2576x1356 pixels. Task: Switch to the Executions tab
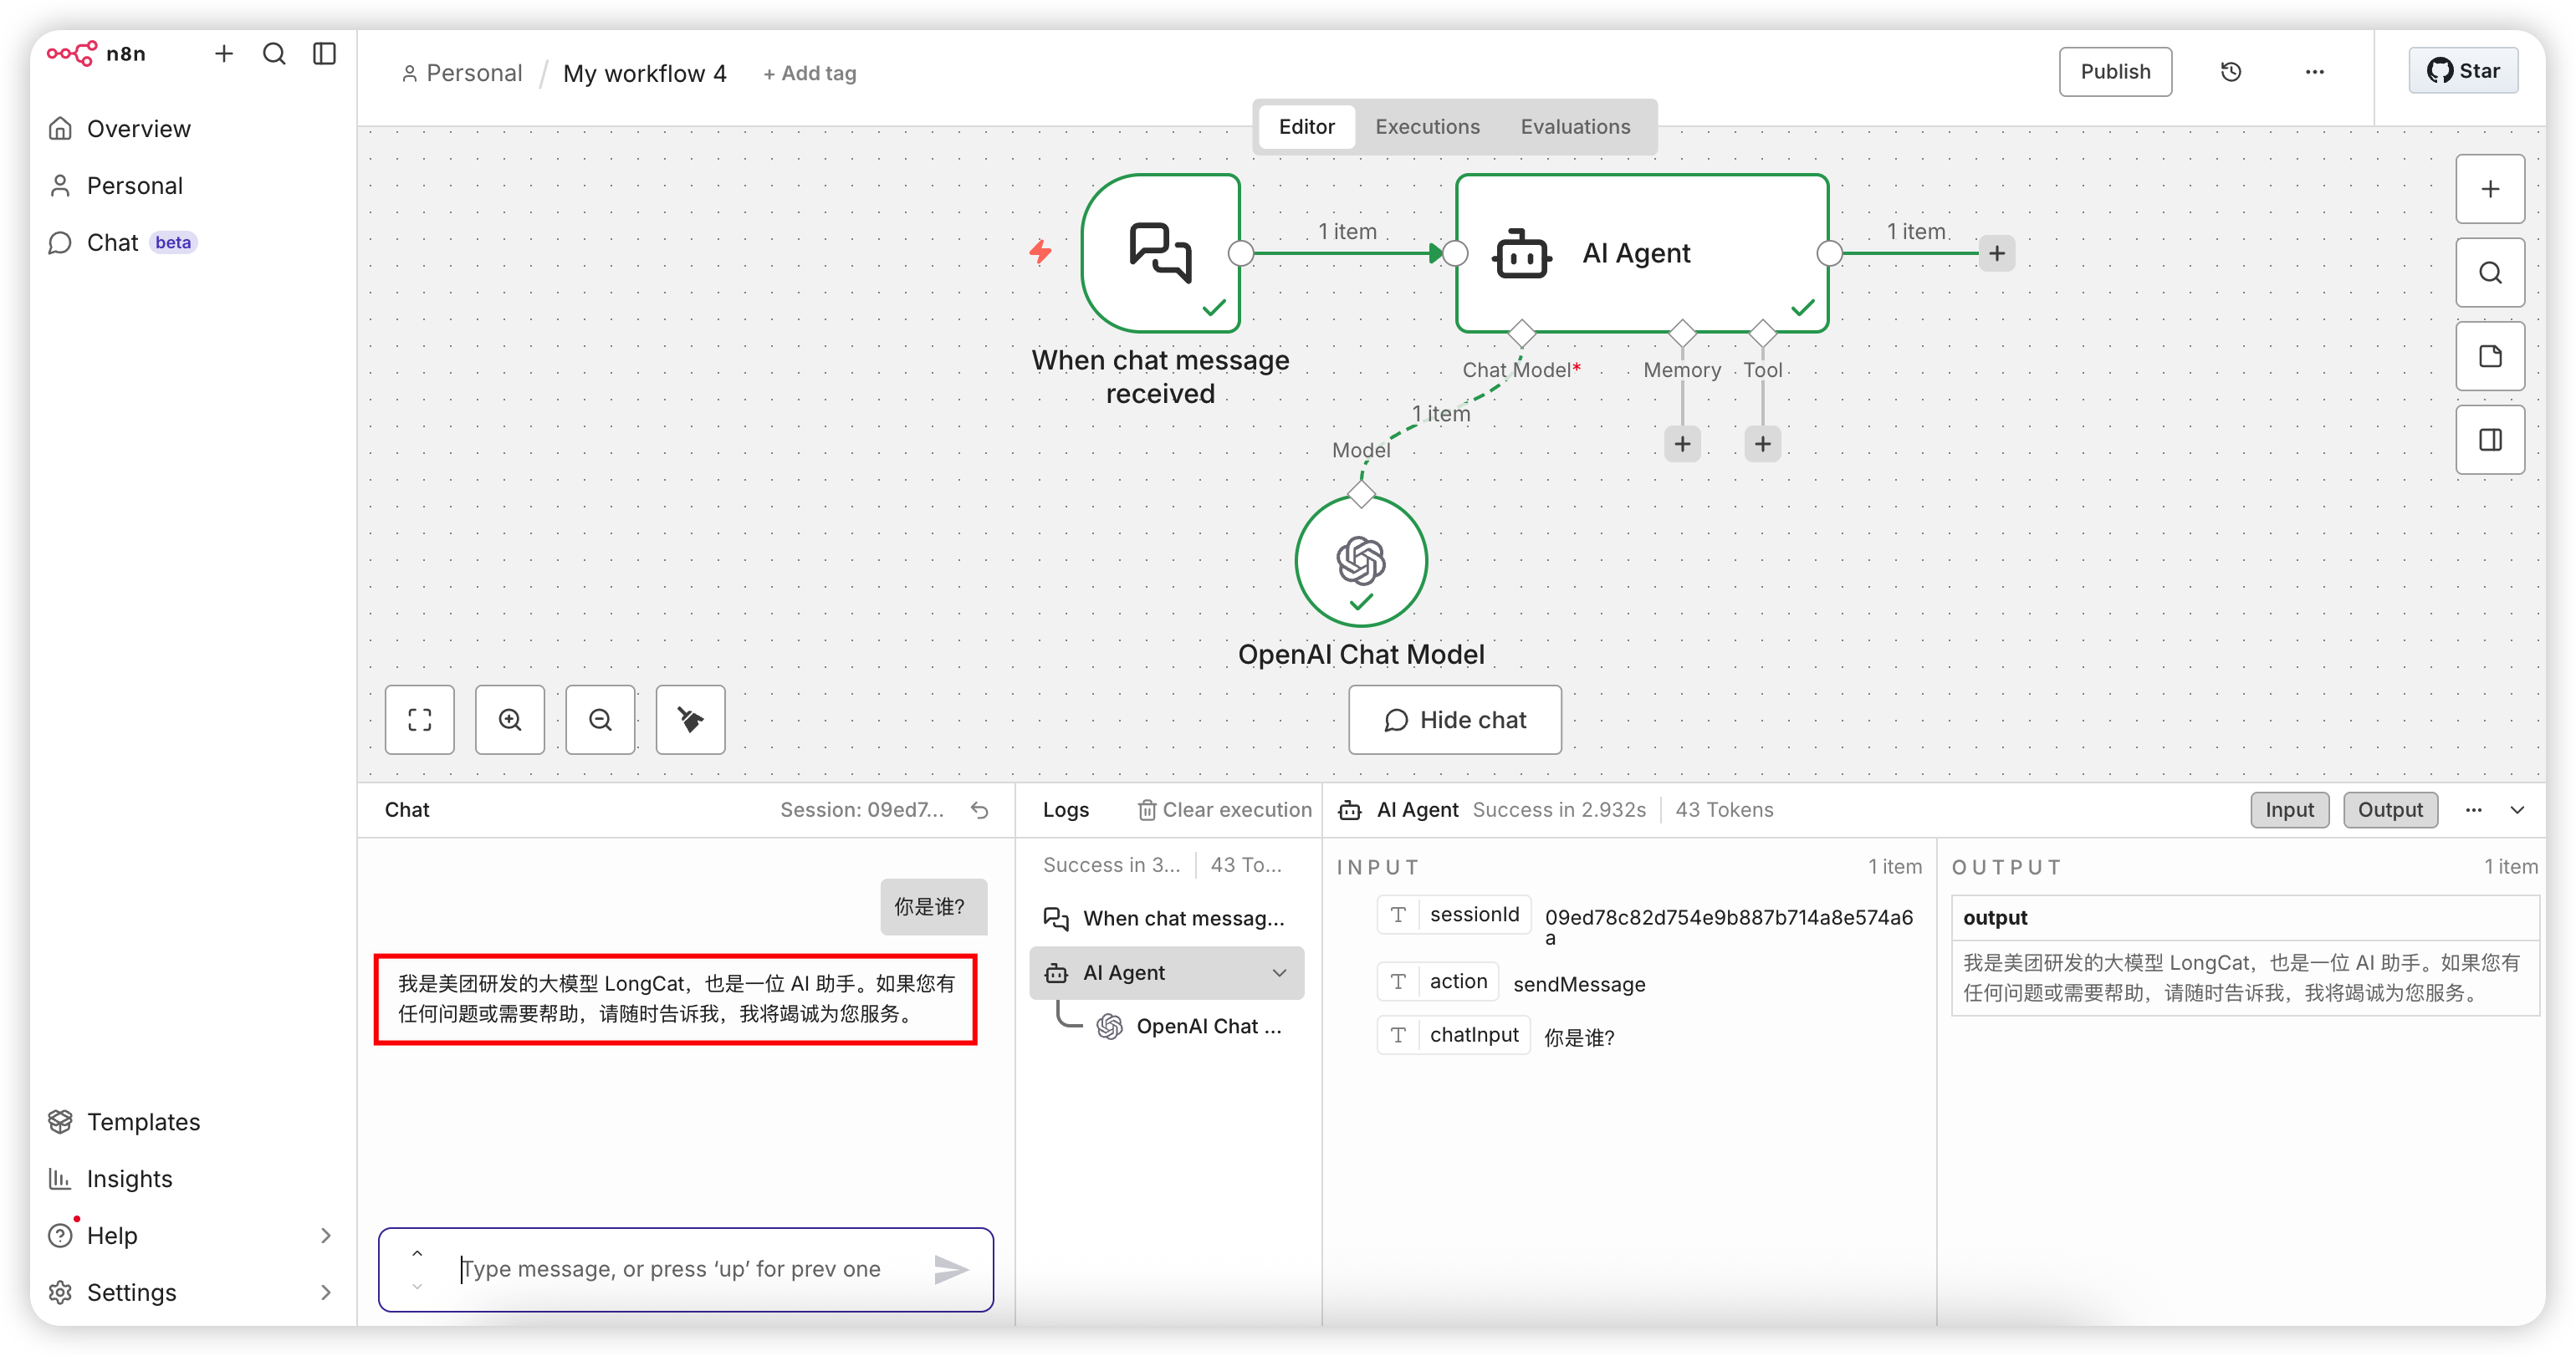click(x=1427, y=127)
